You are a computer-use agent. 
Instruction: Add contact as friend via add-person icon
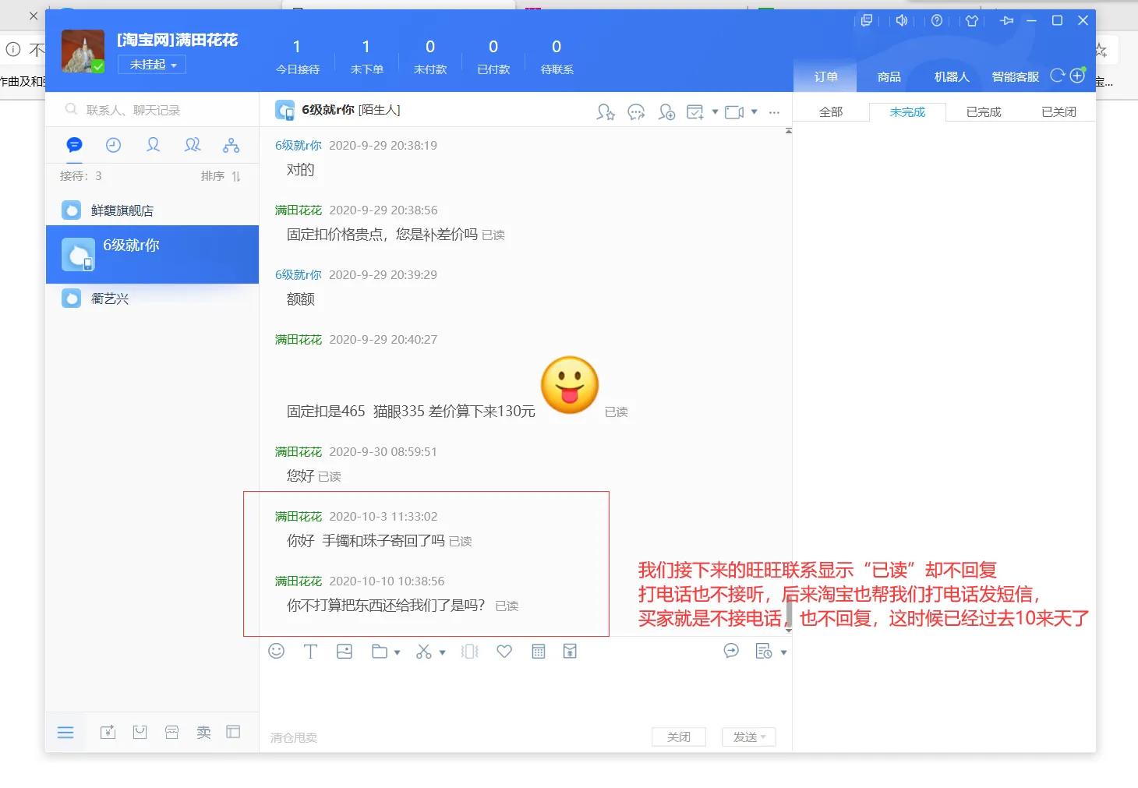pyautogui.click(x=667, y=112)
